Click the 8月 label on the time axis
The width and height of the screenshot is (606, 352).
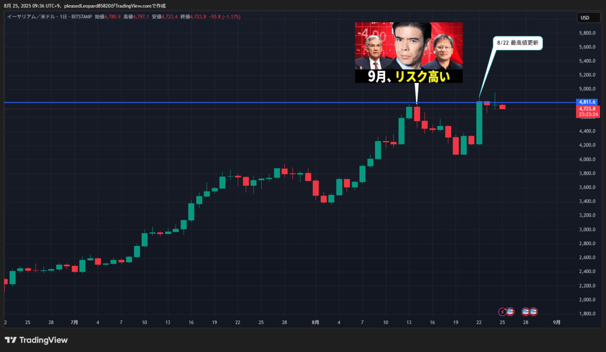[x=315, y=322]
